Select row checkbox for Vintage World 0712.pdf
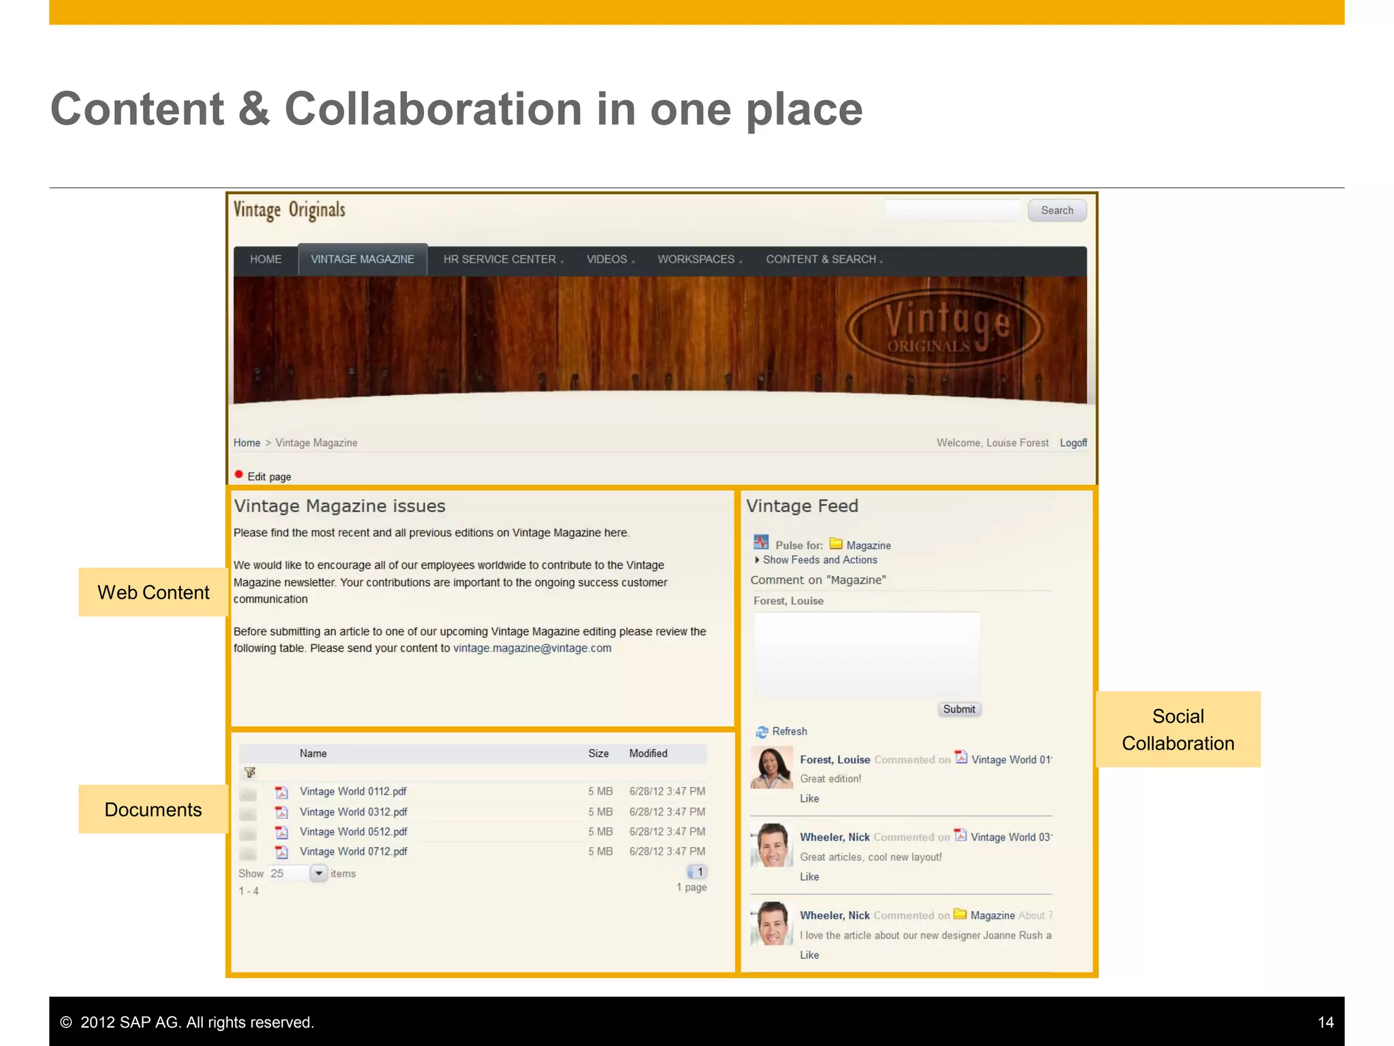 248,854
